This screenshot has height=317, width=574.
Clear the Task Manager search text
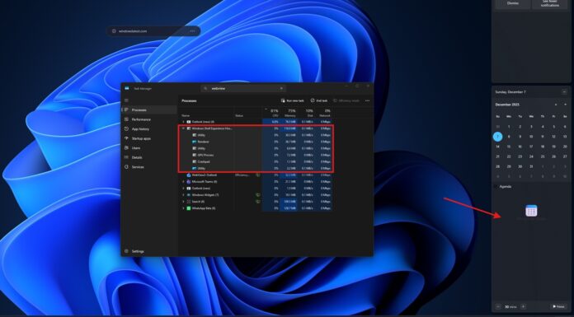pyautogui.click(x=281, y=88)
